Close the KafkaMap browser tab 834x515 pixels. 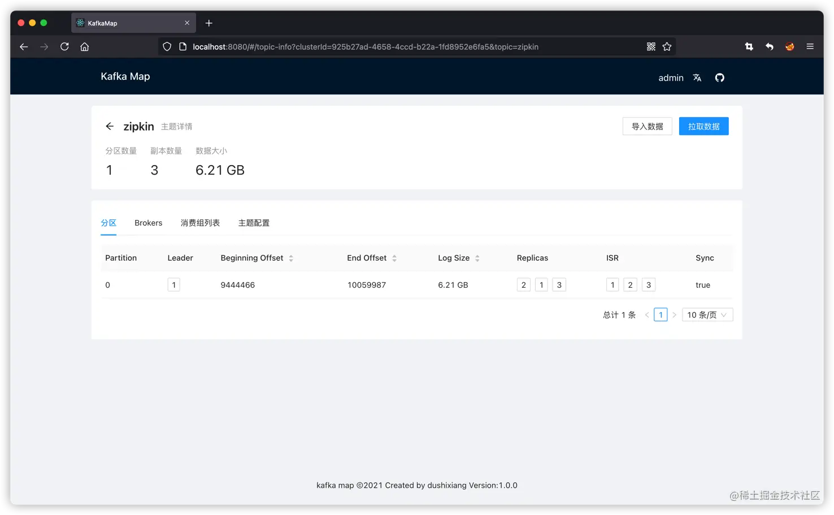tap(187, 23)
